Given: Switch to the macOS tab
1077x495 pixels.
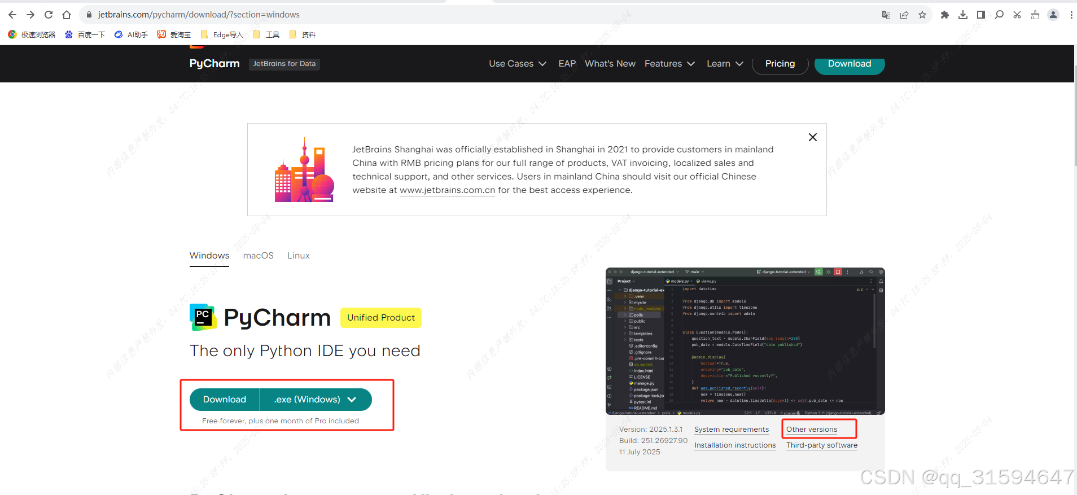Looking at the screenshot, I should tap(259, 256).
